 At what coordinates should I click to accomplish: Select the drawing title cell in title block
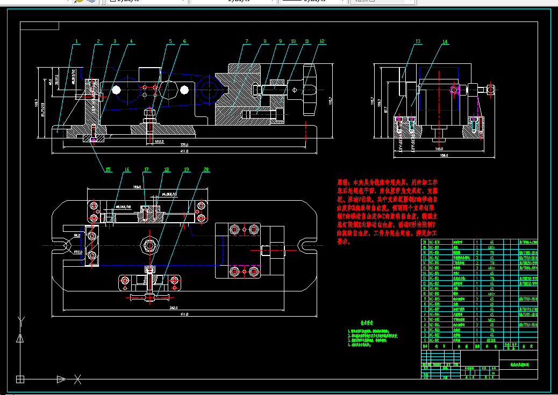coord(519,365)
